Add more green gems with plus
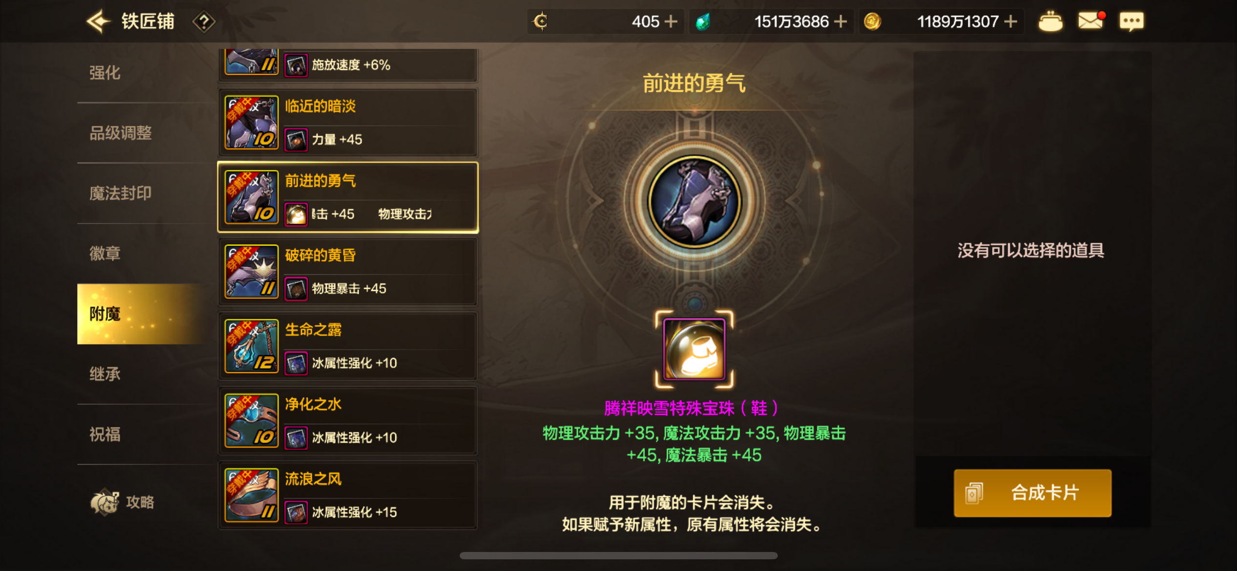 coord(840,21)
